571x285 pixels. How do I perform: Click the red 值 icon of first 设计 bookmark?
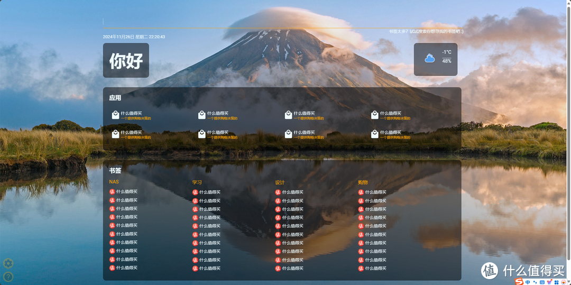click(x=278, y=192)
